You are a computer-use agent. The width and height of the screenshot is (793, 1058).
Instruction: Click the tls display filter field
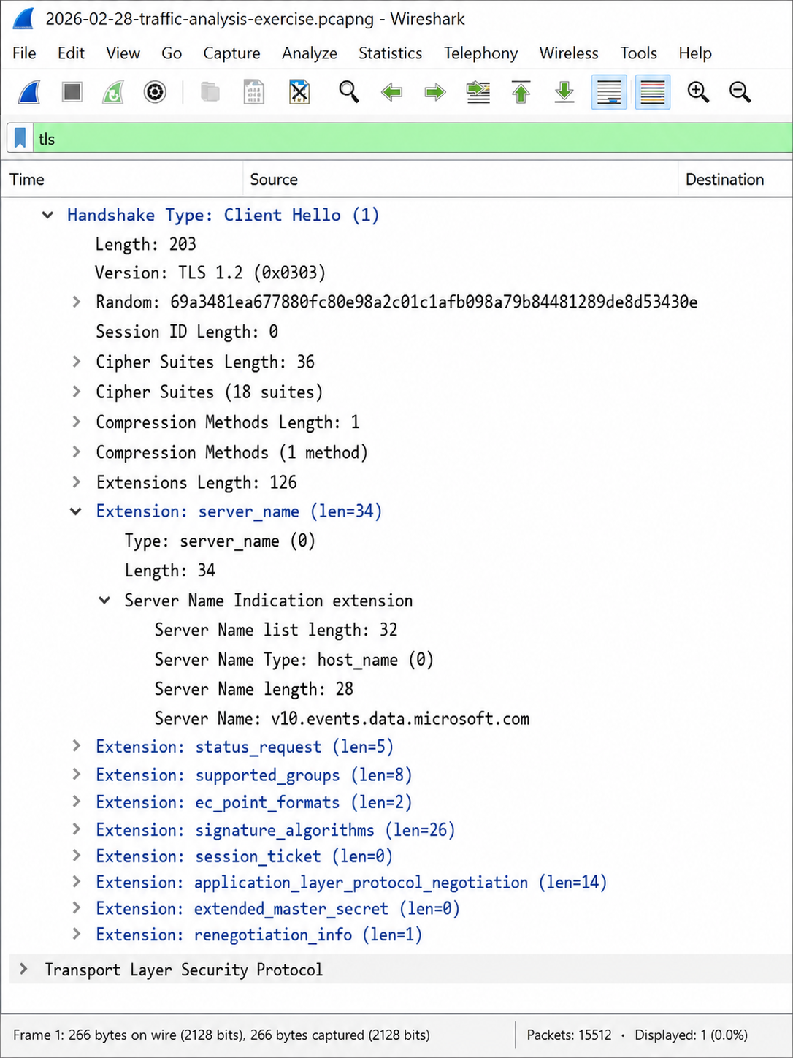coord(413,138)
